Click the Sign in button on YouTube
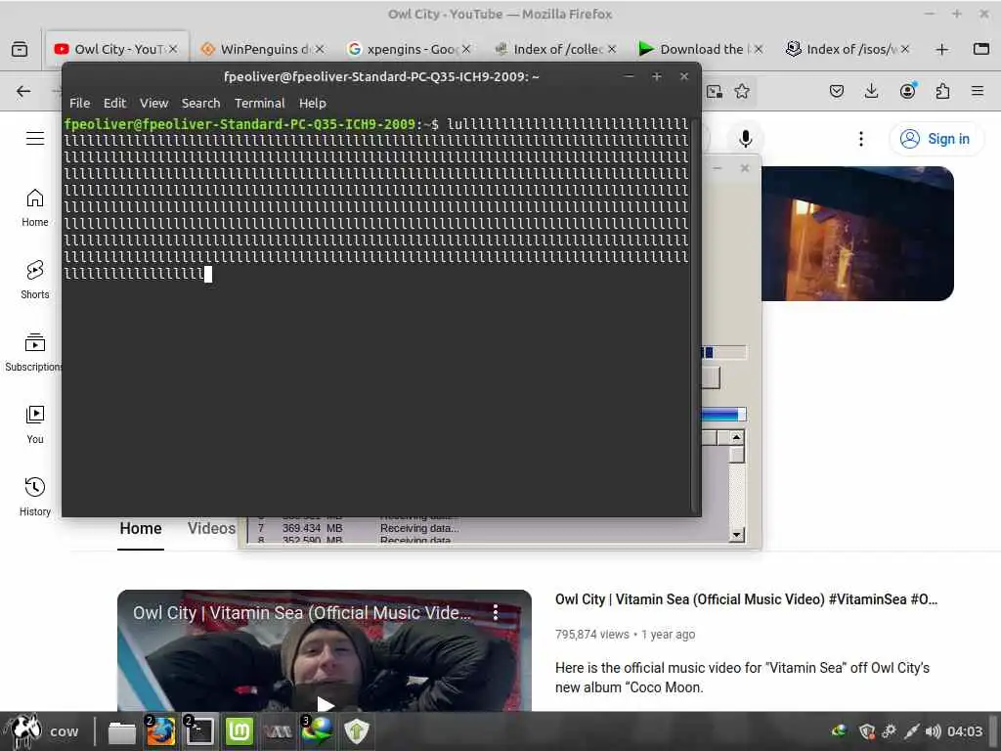This screenshot has height=751, width=1001. pos(937,139)
